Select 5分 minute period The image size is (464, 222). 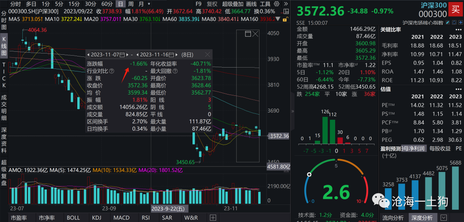pos(59,4)
